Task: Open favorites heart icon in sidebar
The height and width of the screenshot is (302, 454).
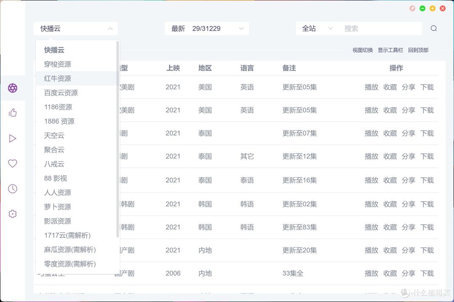Action: (13, 164)
